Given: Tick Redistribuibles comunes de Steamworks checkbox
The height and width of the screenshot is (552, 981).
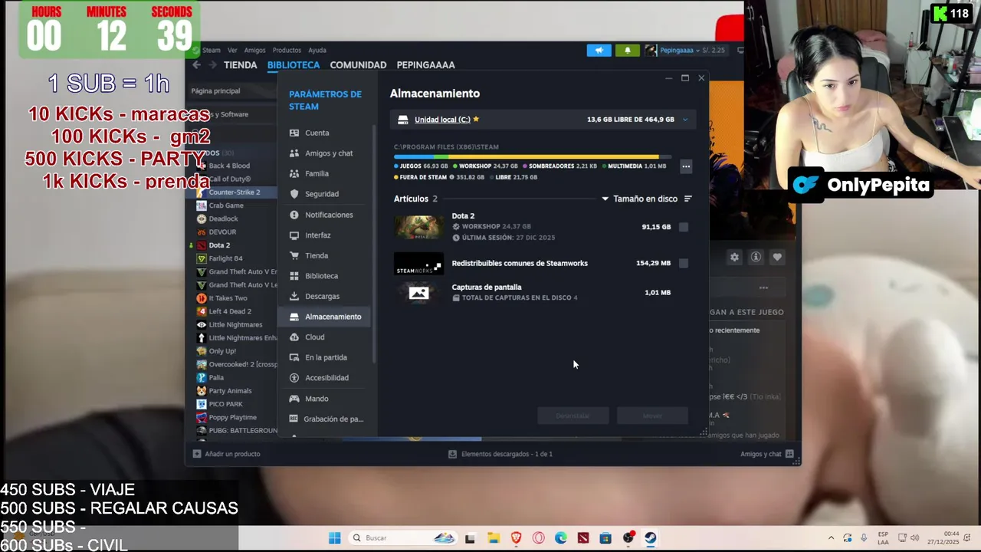Looking at the screenshot, I should point(684,263).
